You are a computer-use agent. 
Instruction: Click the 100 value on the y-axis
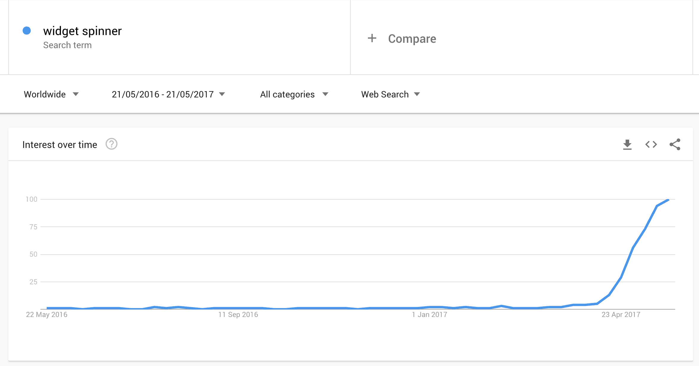[32, 199]
